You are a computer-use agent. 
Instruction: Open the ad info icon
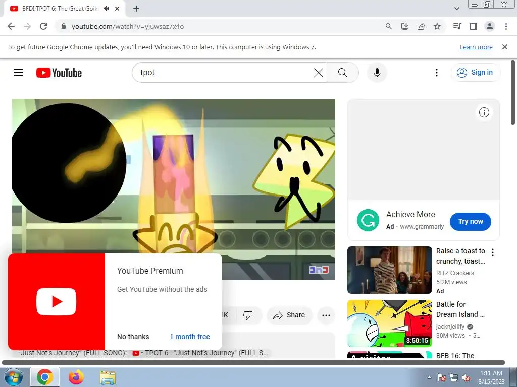tap(484, 112)
